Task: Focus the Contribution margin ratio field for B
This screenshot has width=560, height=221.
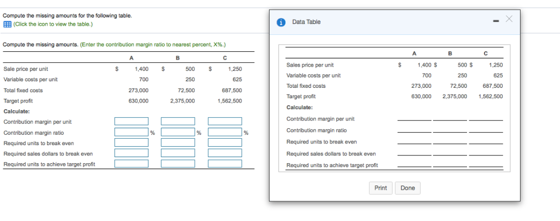Action: point(178,132)
